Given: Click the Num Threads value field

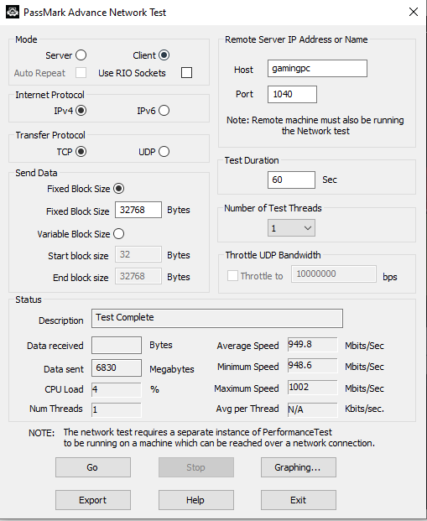Looking at the screenshot, I should (x=117, y=409).
